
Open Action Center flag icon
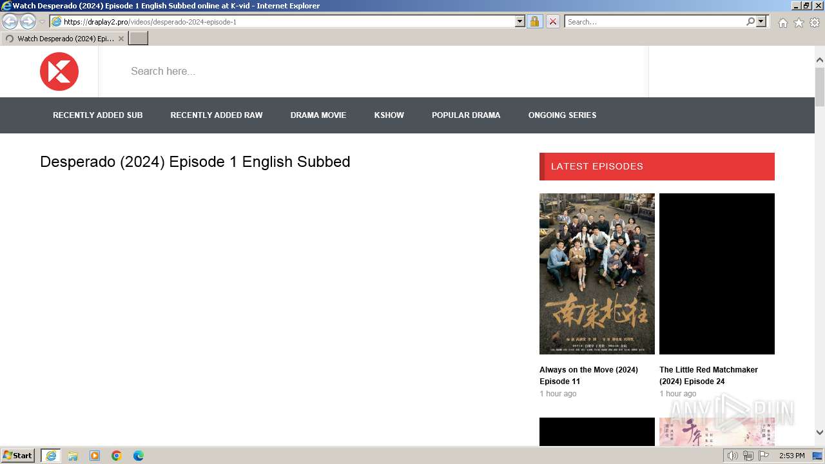[x=764, y=456]
